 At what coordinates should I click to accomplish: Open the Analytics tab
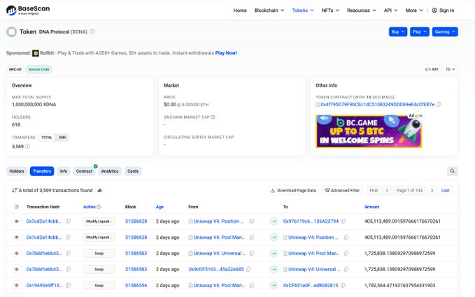point(110,171)
